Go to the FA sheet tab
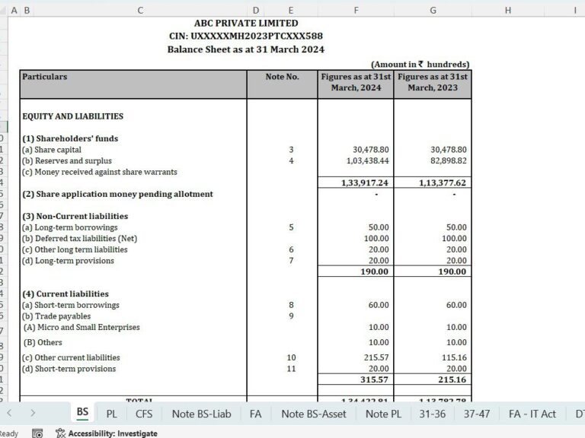Viewport: 585px width, 438px height. (x=256, y=414)
